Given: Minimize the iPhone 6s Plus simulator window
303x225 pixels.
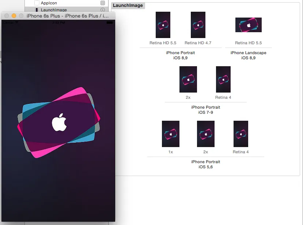Looking at the screenshot, I should pos(14,16).
